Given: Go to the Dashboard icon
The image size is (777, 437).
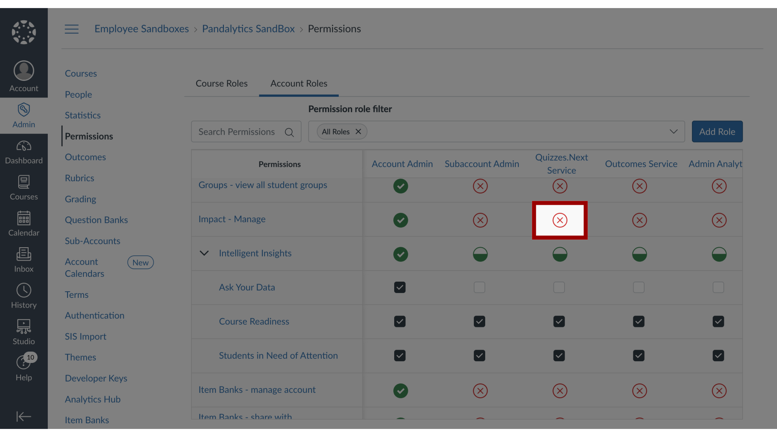Looking at the screenshot, I should tap(24, 146).
